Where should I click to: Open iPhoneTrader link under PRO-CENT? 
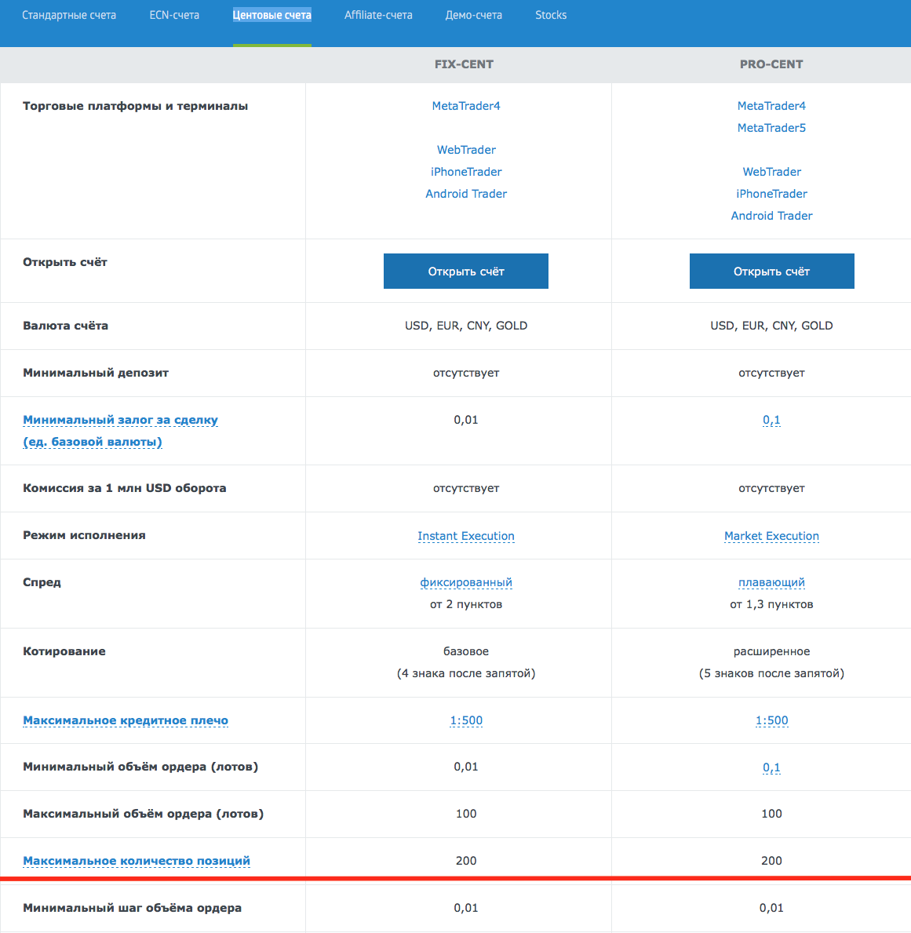point(772,194)
